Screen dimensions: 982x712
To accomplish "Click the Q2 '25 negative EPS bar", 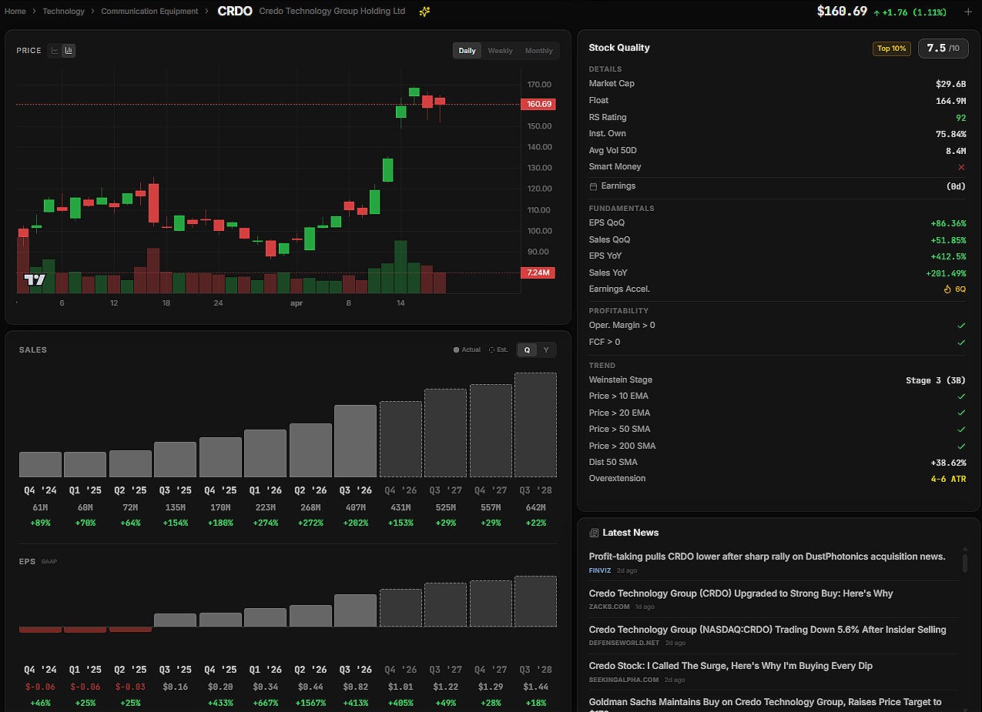I will pos(130,630).
